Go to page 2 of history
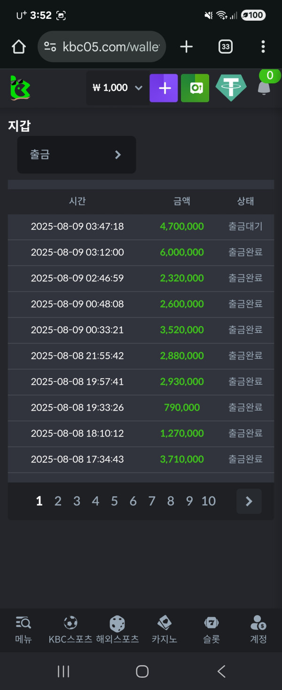282x690 pixels. 58,501
